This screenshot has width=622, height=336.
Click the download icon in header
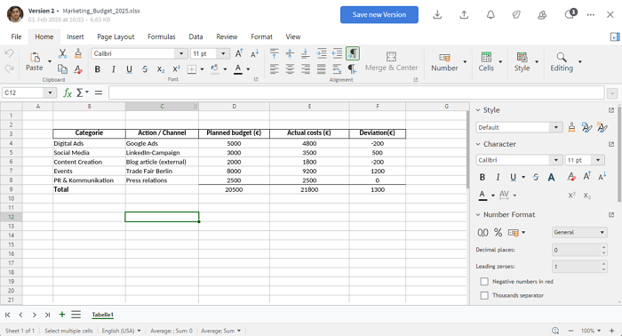tap(437, 15)
